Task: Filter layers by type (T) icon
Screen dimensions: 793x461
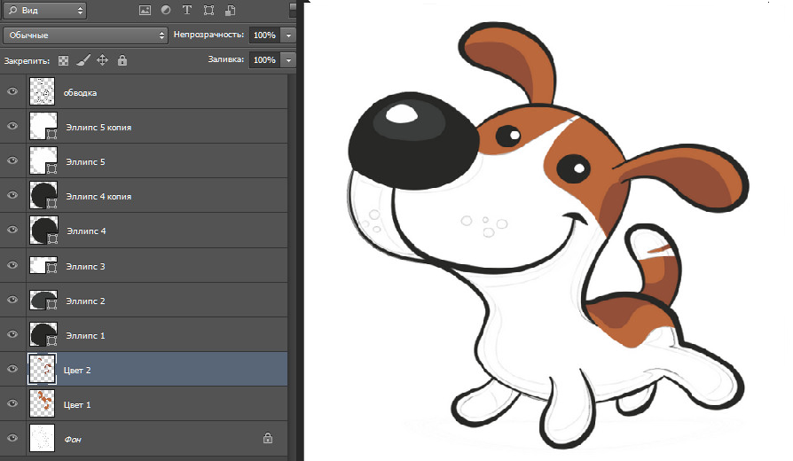Action: (187, 11)
